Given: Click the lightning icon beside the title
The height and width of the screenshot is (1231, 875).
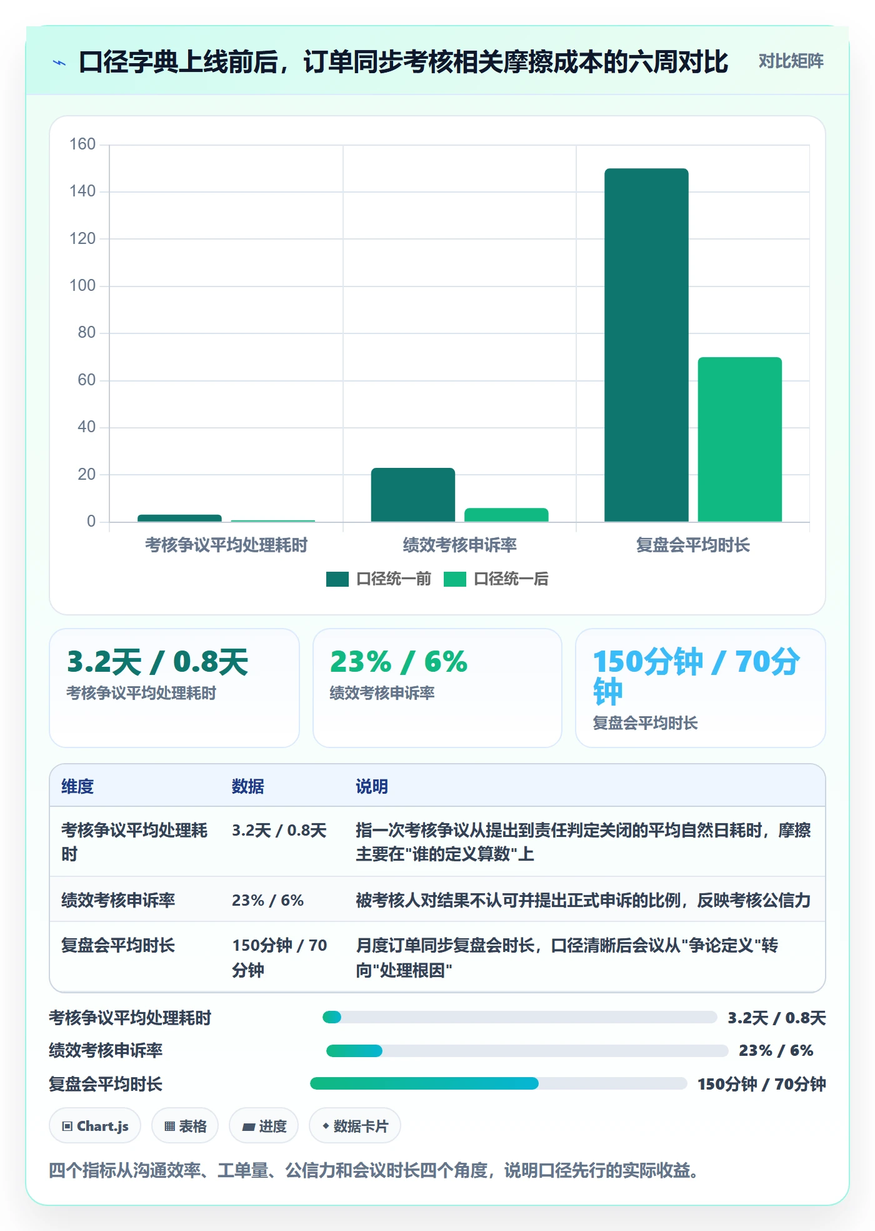Looking at the screenshot, I should pos(59,63).
